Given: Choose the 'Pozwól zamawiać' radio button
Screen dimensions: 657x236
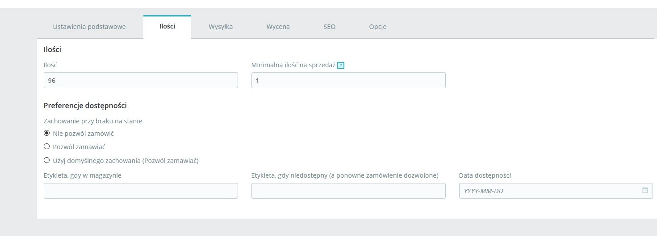Looking at the screenshot, I should 46,146.
